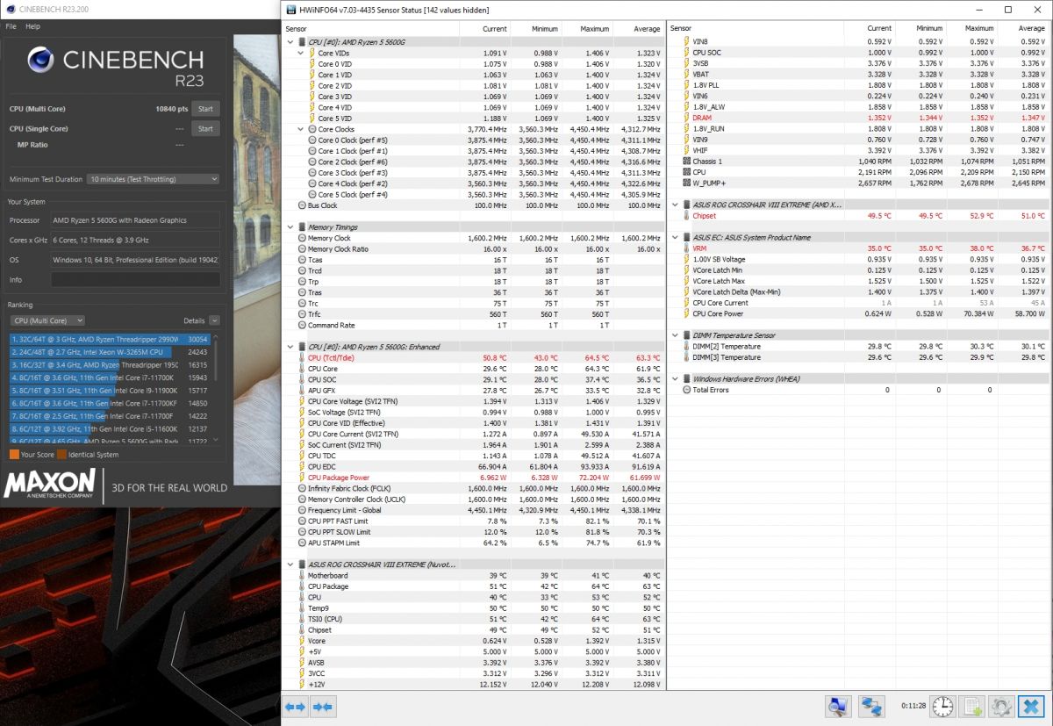
Task: Click the Average column header in right pane
Action: [1031, 28]
